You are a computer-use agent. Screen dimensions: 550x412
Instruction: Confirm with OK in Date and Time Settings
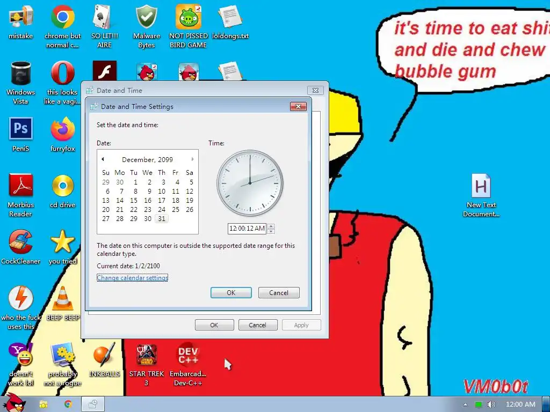[x=231, y=292]
